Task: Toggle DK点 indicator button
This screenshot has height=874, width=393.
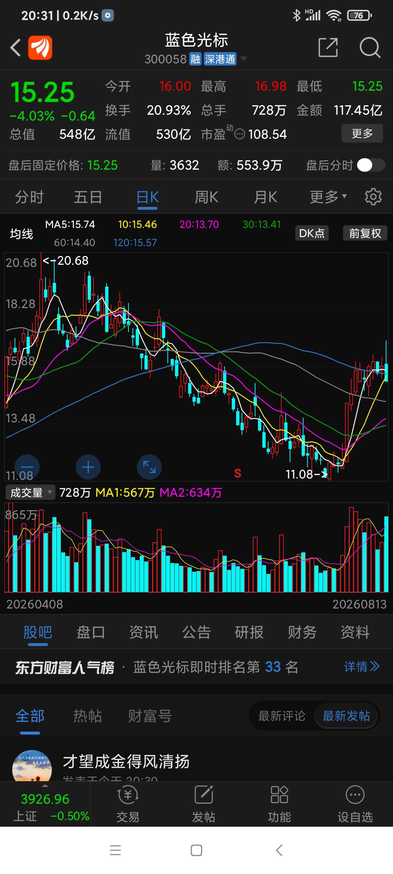Action: point(312,233)
